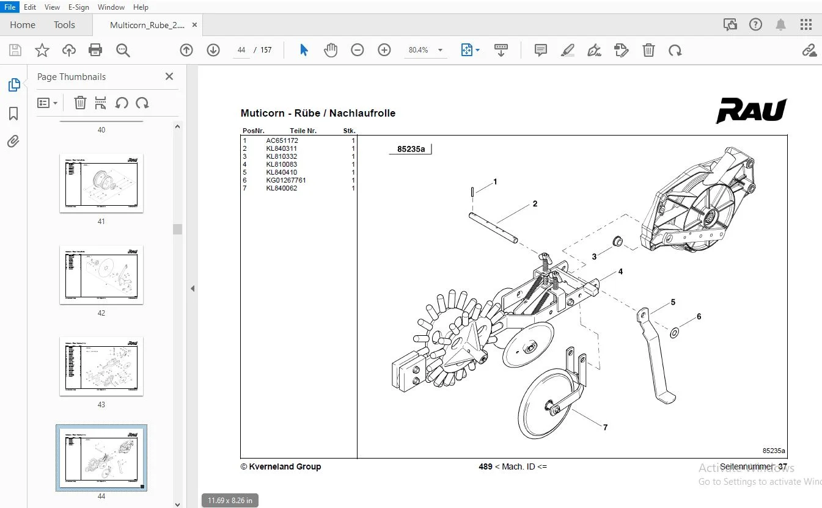
Task: Click the heading Muticorn - Rübe / Nachlaufrolle
Action: click(x=318, y=113)
